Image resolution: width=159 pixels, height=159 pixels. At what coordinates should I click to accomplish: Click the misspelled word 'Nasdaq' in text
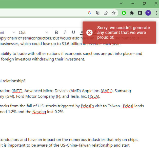pyautogui.click(x=39, y=112)
